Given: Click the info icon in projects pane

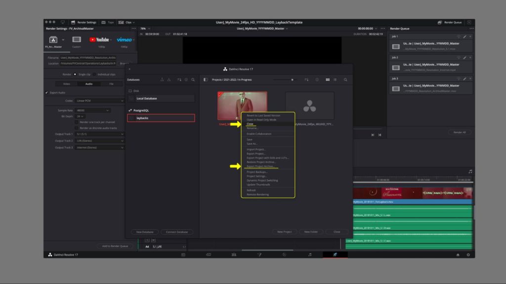Looking at the screenshot, I should pos(317,79).
